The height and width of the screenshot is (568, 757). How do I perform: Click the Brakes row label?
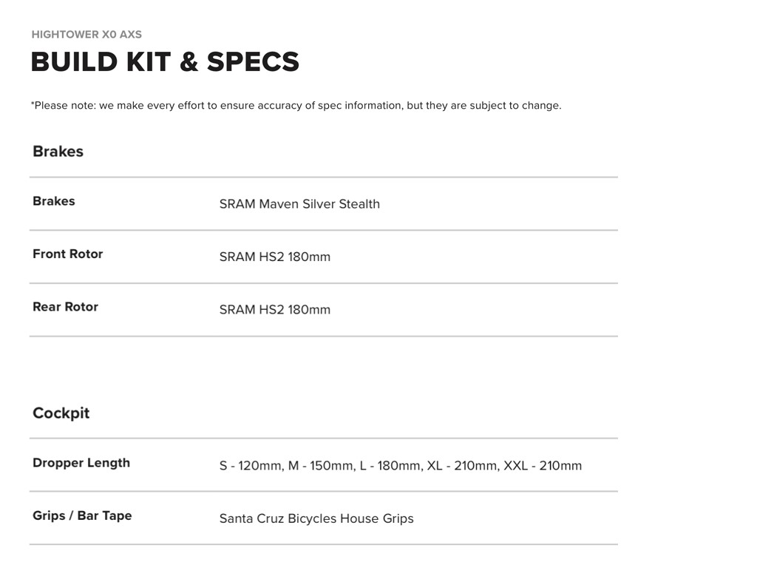[x=54, y=201]
